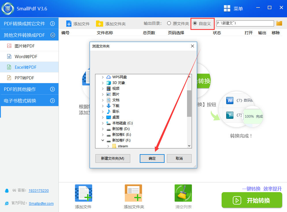Click the 音乐 note icon in tree
287x212 pixels.
[x=109, y=112]
